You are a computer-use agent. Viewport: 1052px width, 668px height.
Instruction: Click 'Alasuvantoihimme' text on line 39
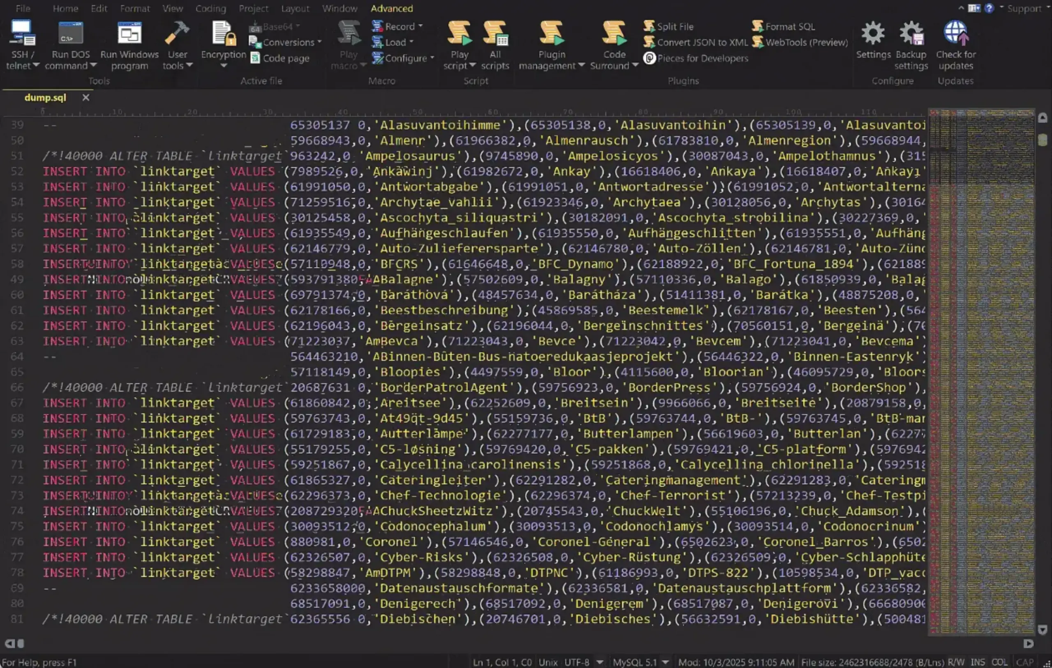click(440, 125)
